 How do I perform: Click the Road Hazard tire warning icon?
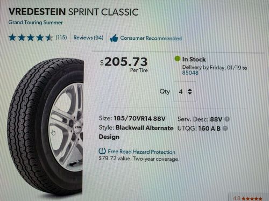click(102, 151)
